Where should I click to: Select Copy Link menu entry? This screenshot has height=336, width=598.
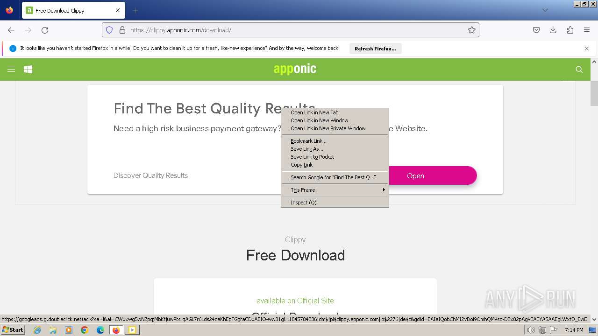(x=335, y=165)
